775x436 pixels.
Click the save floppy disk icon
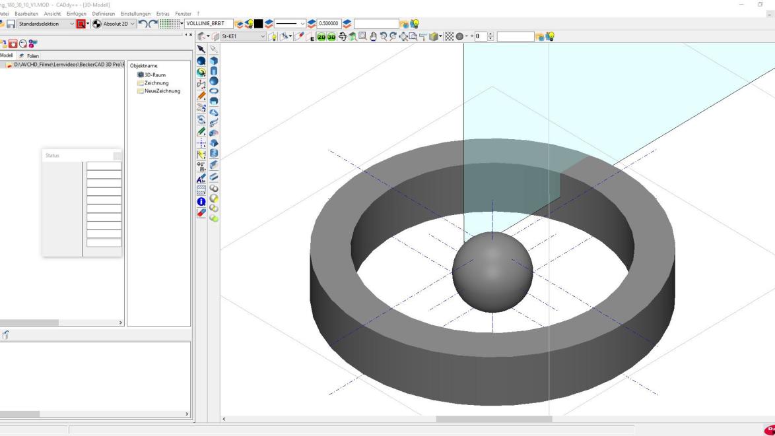click(x=11, y=24)
